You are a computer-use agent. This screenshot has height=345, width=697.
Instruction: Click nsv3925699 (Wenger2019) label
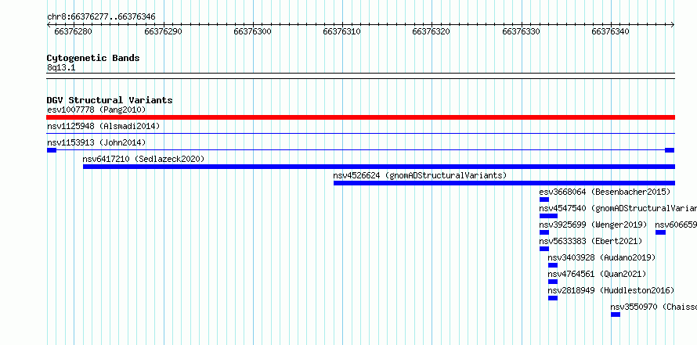(594, 225)
